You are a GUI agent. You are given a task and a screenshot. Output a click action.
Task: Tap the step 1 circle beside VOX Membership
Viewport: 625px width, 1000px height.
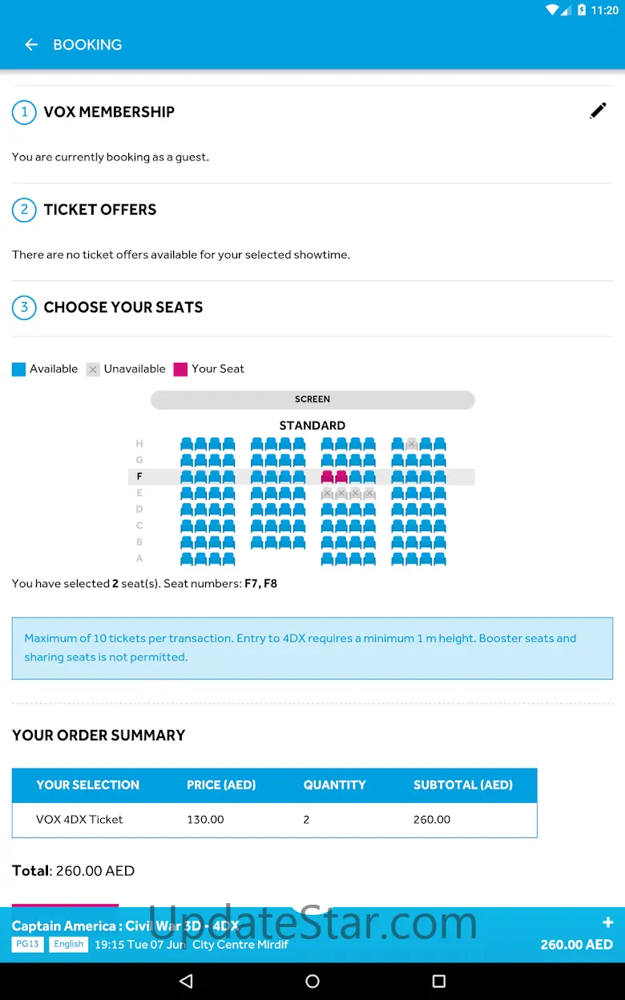(24, 112)
